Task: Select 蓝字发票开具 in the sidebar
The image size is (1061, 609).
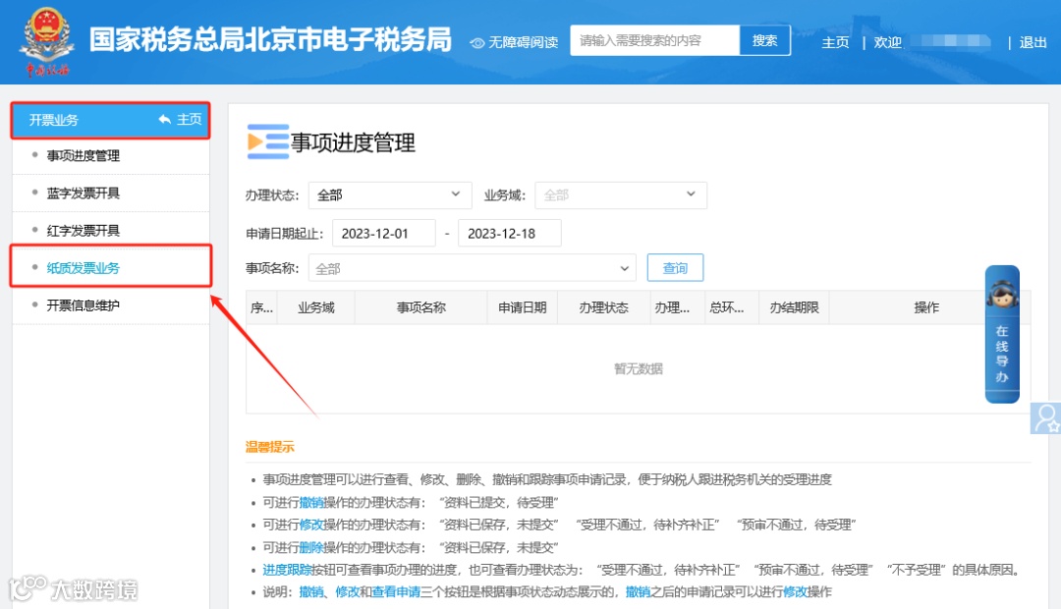Action: (84, 193)
